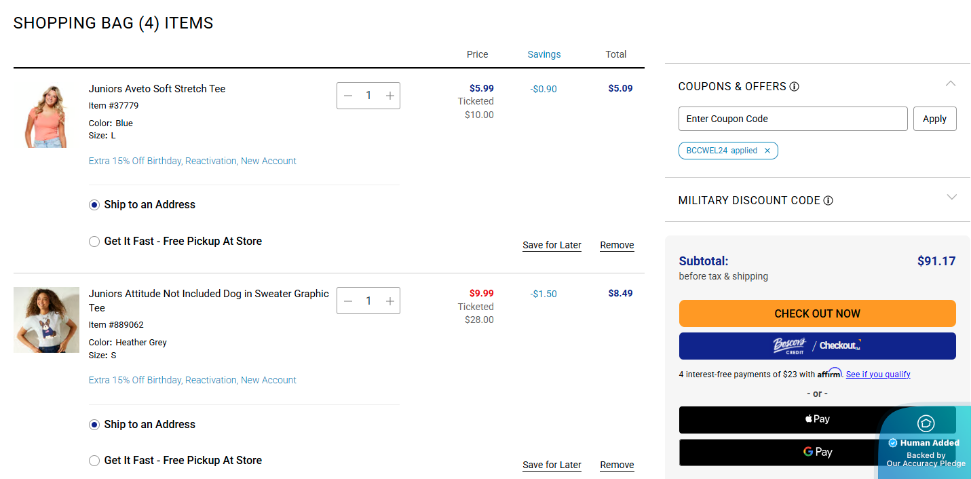Choose Free Pickup At Store for Aveto Tee
The image size is (971, 479).
94,242
